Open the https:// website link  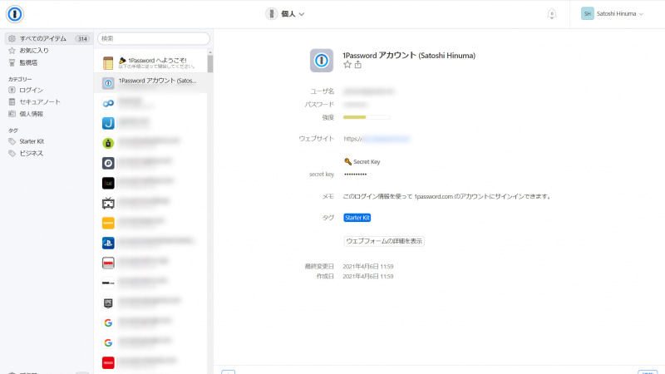pos(377,139)
